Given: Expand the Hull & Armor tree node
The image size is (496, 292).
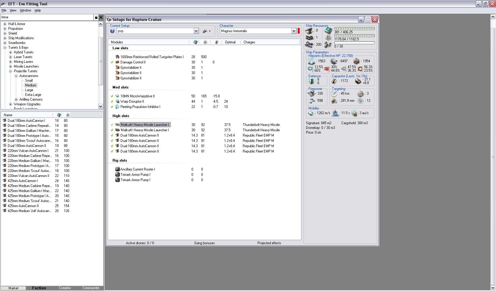Looking at the screenshot, I should 5,24.
